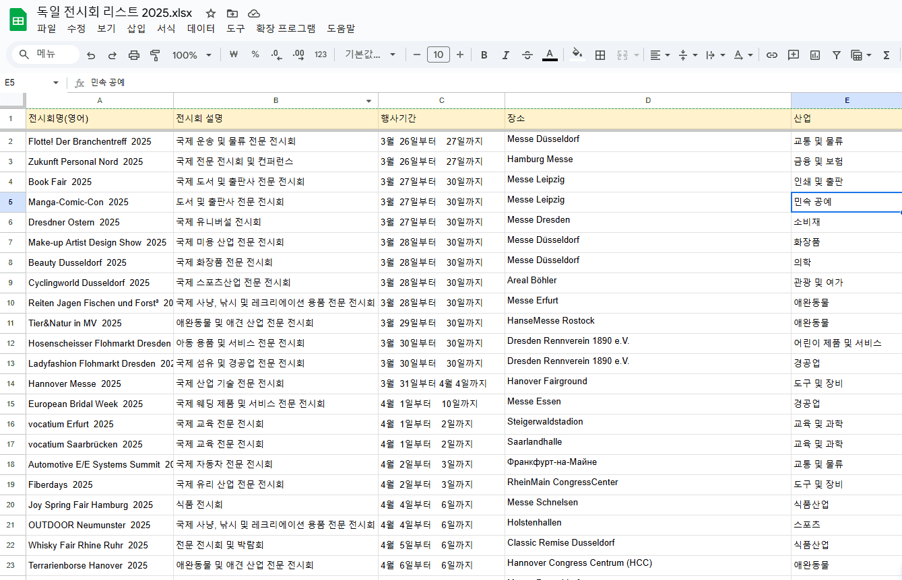This screenshot has height=580, width=902.
Task: Open the 수정 menu
Action: (x=76, y=28)
